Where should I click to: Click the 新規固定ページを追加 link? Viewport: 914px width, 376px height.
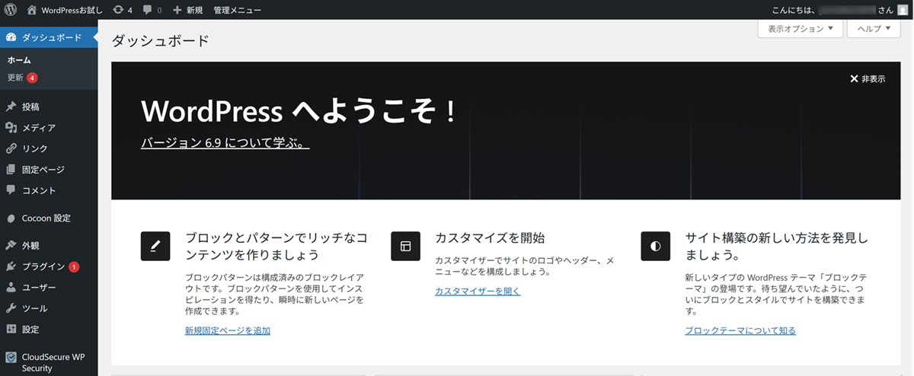228,330
